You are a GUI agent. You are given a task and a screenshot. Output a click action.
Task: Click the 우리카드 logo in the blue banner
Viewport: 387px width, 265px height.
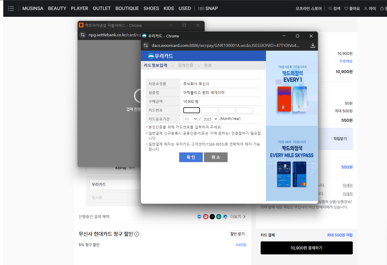point(161,56)
